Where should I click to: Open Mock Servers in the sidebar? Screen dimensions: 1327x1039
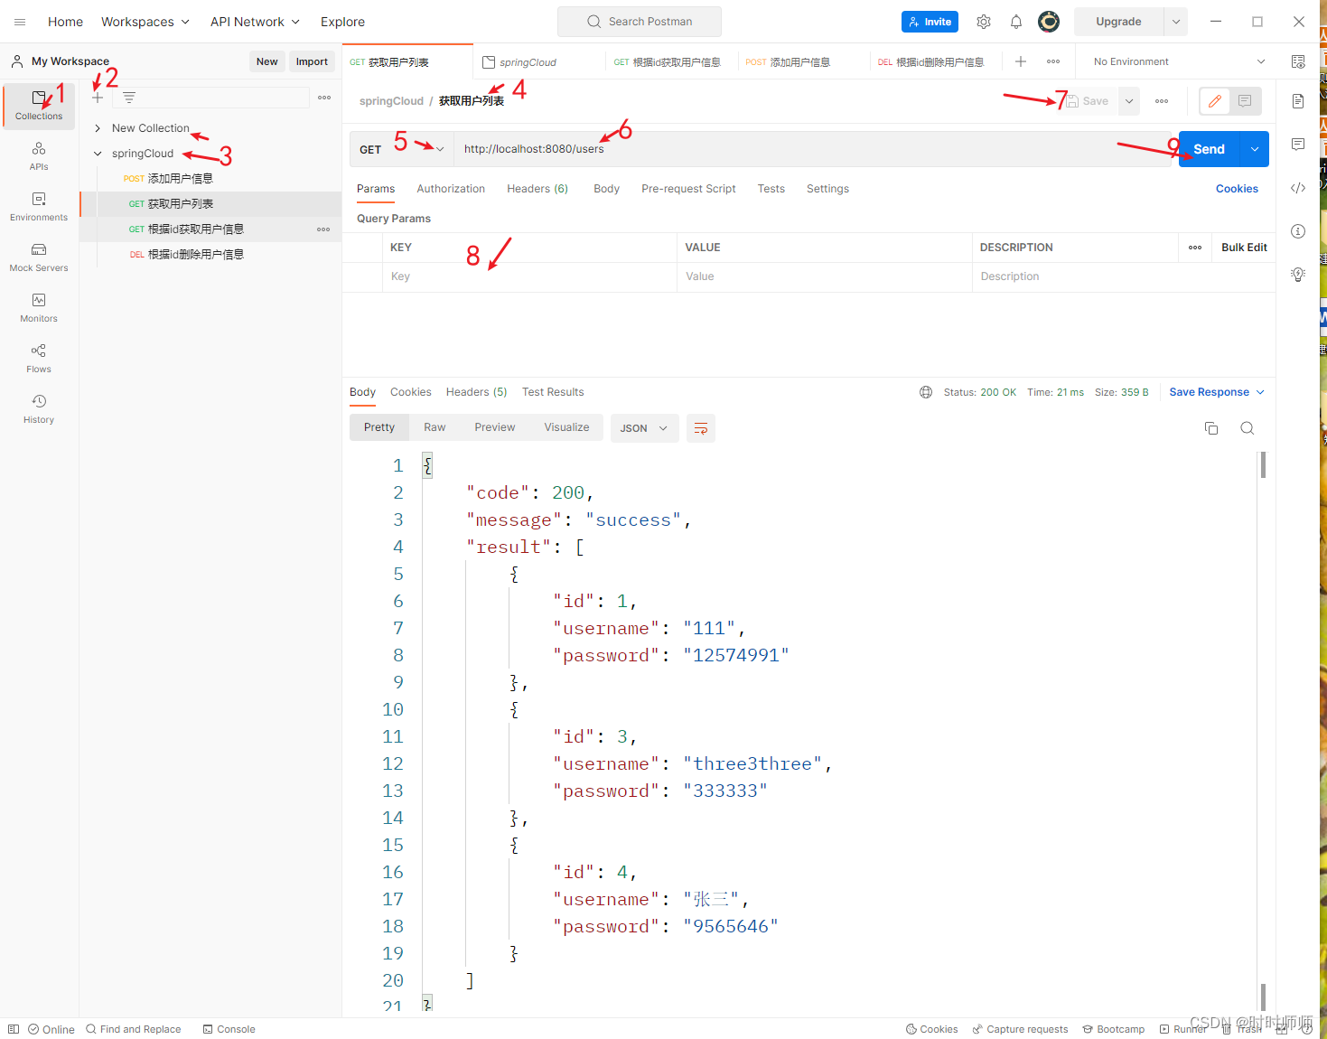(x=39, y=257)
